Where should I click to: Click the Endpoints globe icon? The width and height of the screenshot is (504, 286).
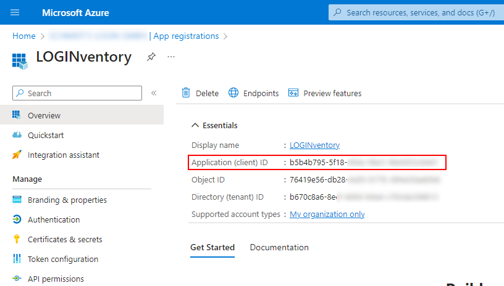pyautogui.click(x=233, y=92)
